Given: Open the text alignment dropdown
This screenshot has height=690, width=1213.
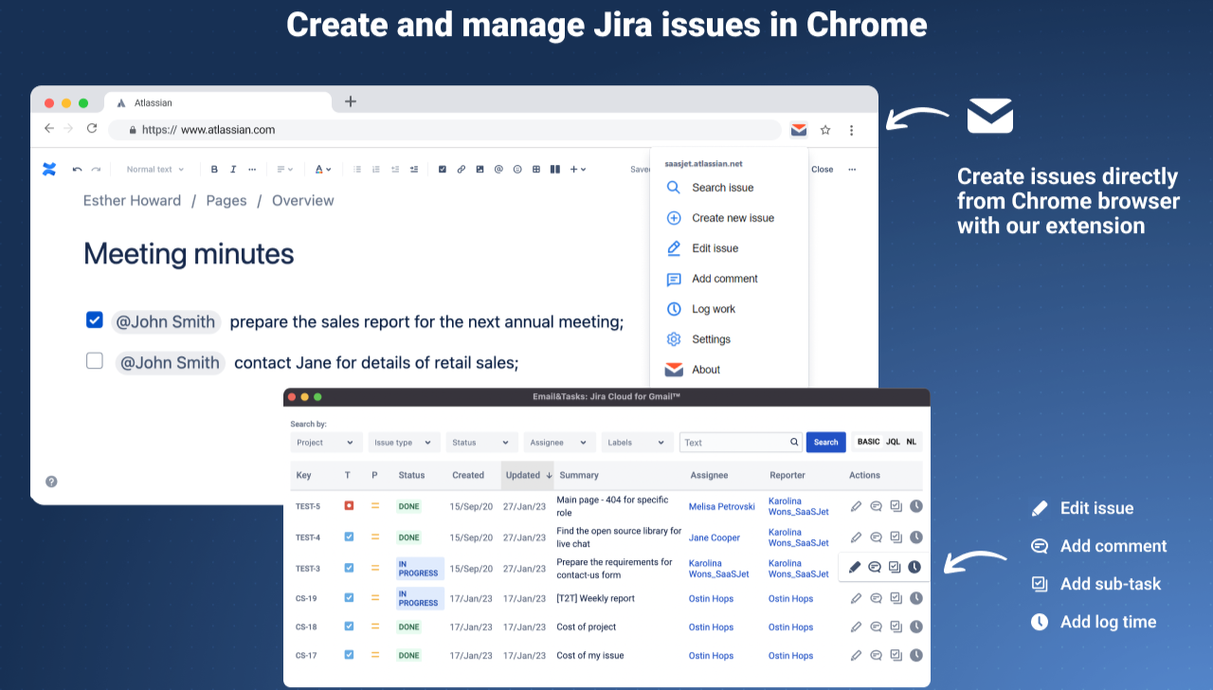Looking at the screenshot, I should point(284,170).
